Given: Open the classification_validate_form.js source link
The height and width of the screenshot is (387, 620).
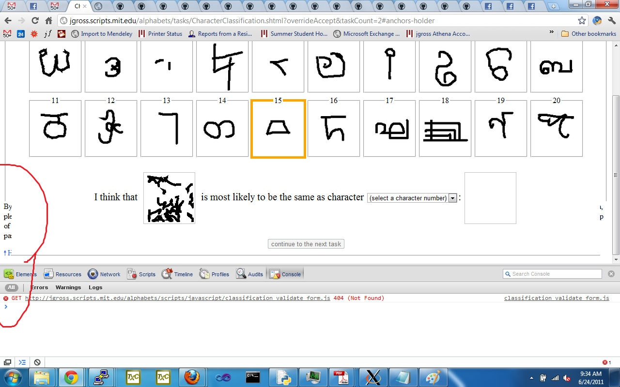Looking at the screenshot, I should tap(557, 298).
